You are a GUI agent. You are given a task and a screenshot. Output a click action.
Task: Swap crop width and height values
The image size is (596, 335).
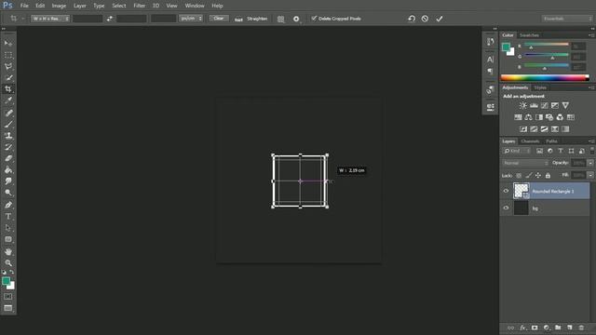pos(110,19)
